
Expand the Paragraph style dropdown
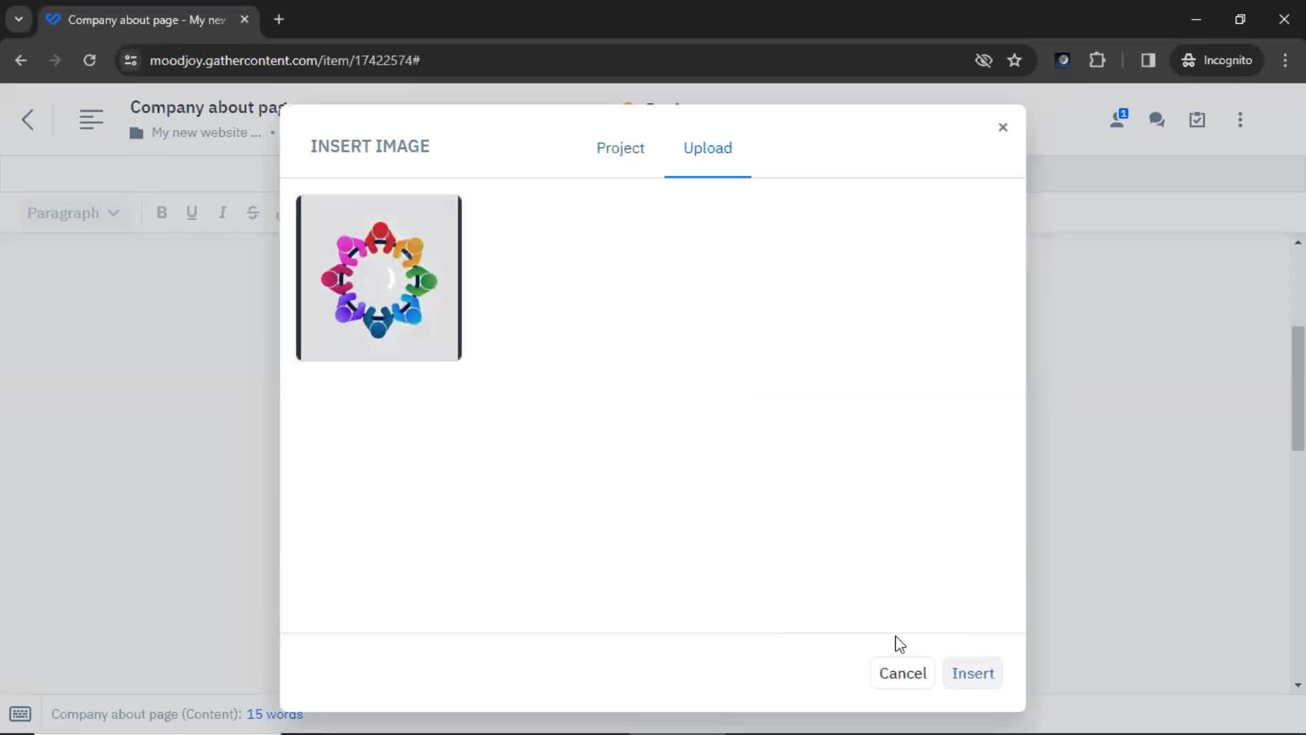click(x=71, y=212)
